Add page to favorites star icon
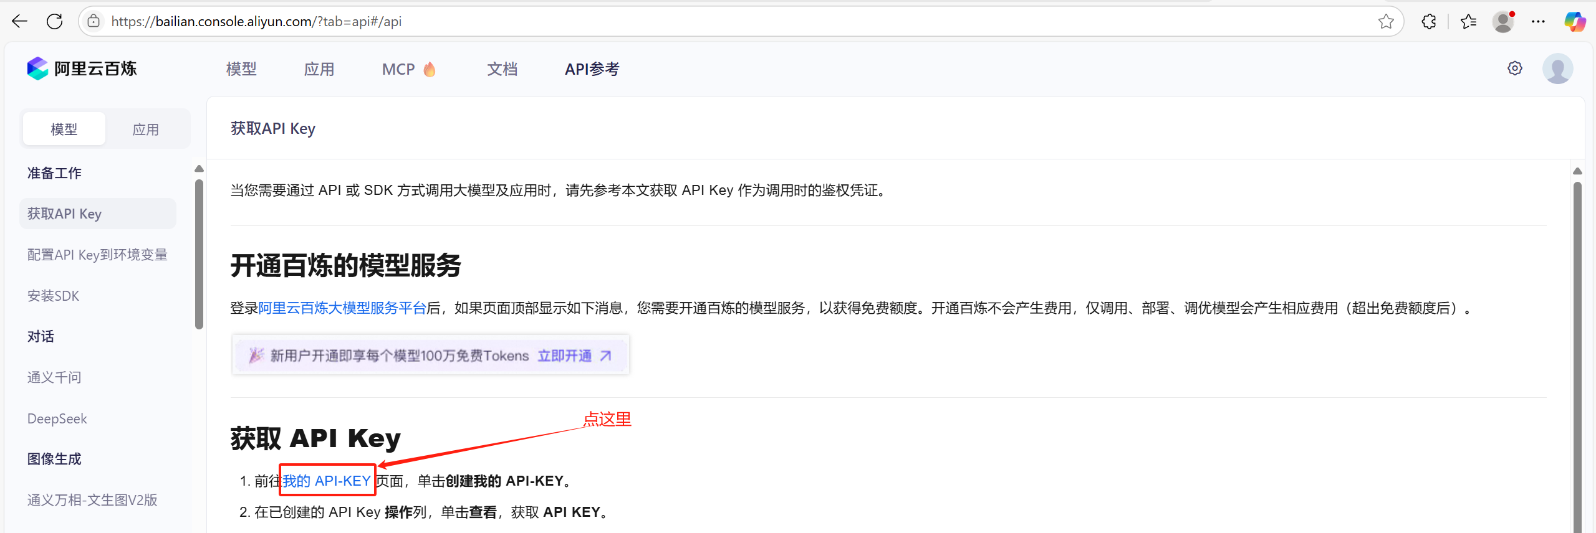 pos(1386,22)
